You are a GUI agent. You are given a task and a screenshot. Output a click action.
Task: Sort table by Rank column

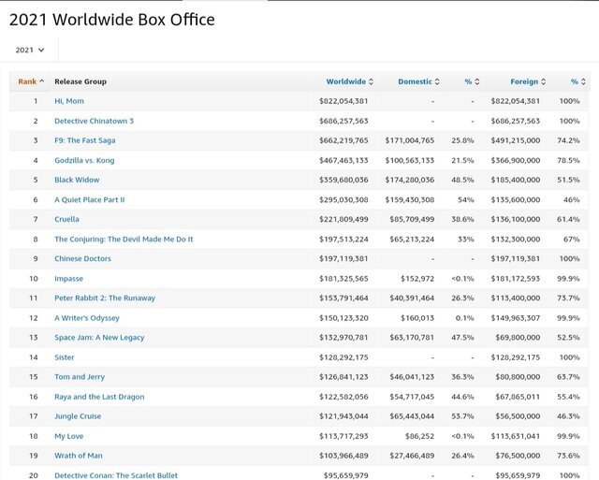tap(31, 81)
